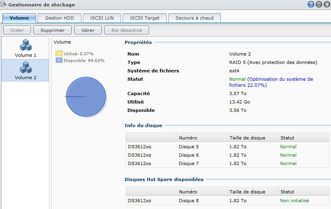
Task: Open the Secours à chaud tab
Action: [194, 18]
